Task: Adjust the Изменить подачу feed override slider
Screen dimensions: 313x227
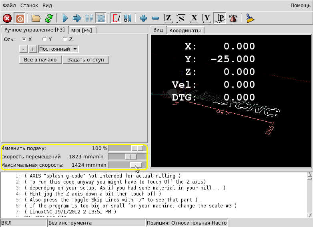Action: tap(137, 148)
